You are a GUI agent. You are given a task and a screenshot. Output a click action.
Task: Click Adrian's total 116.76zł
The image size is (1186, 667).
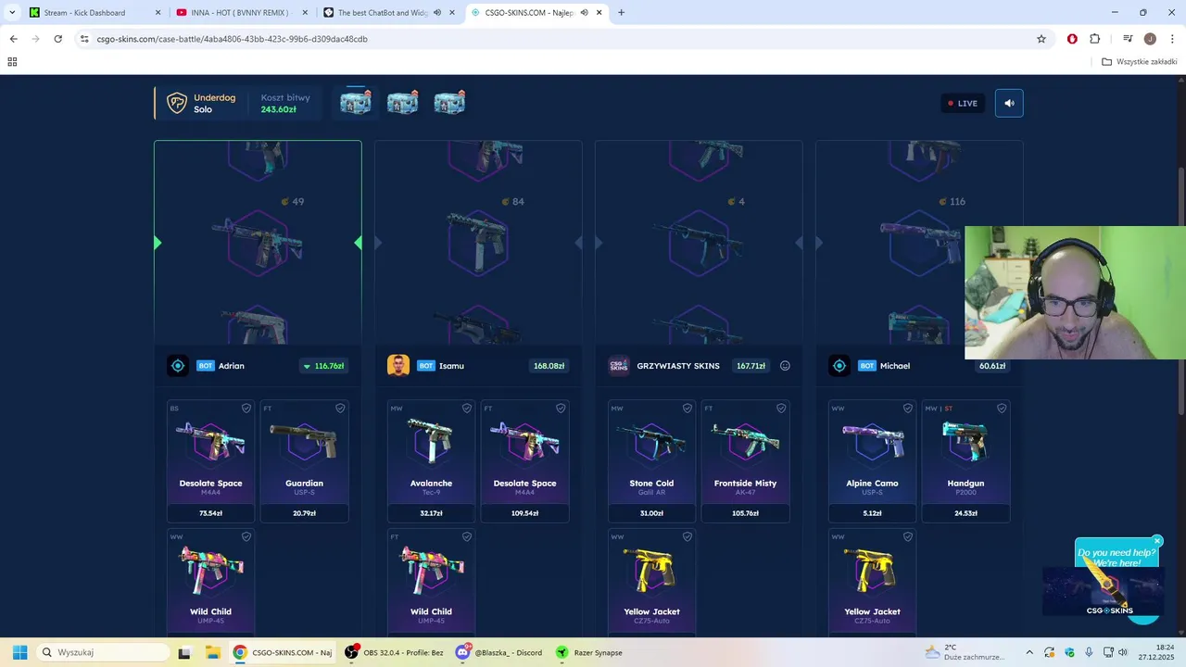(x=323, y=366)
